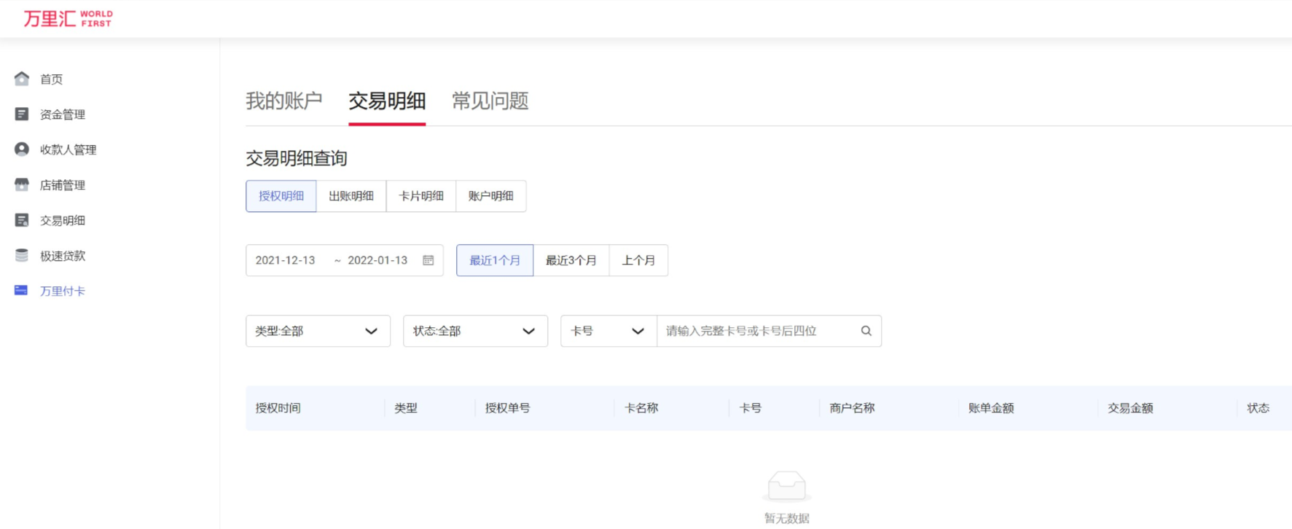This screenshot has width=1292, height=529.
Task: Select the 授权明细 sub-tab
Action: [x=281, y=196]
